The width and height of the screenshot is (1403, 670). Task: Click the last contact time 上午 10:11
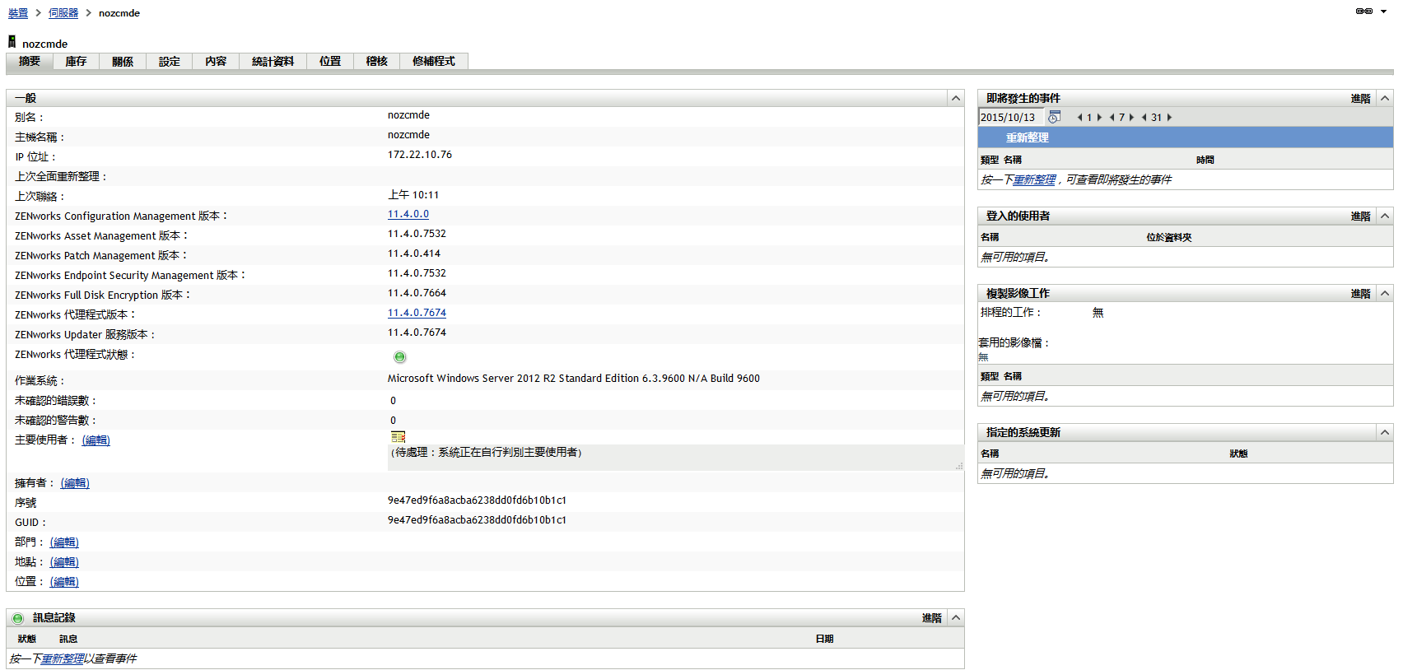pos(413,195)
